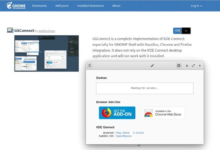Toggle the GSConnect extension ON/OFF switch
Viewport: 220px width, 150px height.
coord(182,31)
